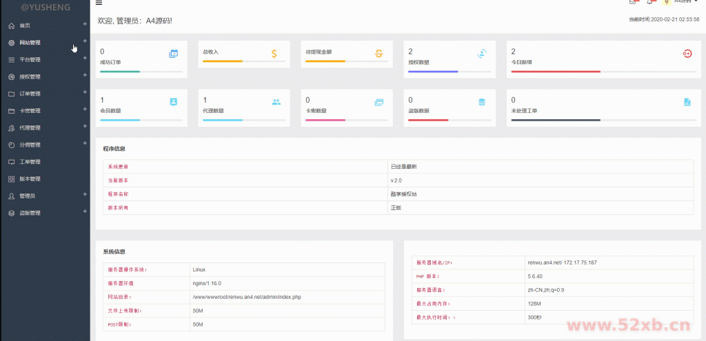The image size is (706, 341).
Task: Click the gear icon beside 网站管理
Action: (x=11, y=43)
